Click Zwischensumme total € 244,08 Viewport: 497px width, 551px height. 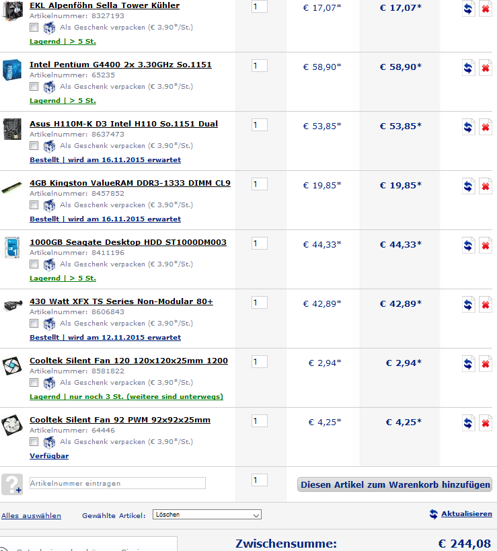coord(464,544)
